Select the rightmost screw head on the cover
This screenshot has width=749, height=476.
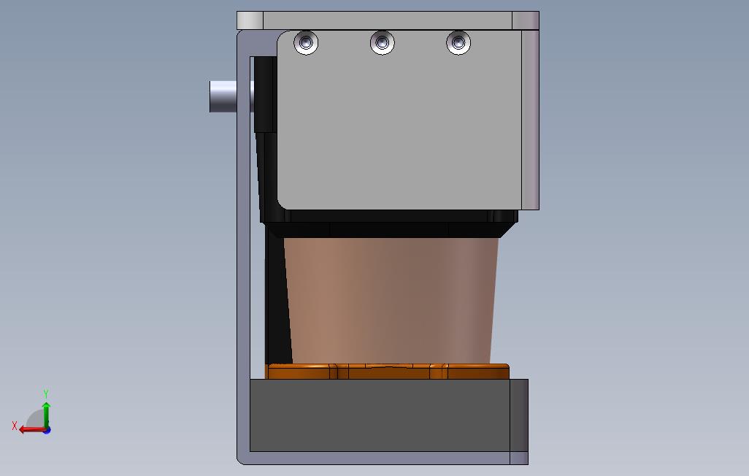458,43
